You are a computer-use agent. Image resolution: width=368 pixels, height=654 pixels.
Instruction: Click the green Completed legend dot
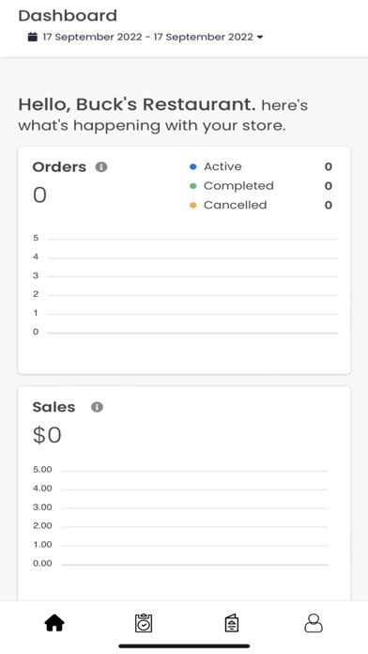(193, 186)
